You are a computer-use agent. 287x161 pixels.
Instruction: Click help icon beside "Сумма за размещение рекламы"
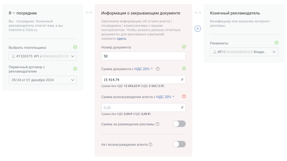pyautogui.click(x=158, y=124)
